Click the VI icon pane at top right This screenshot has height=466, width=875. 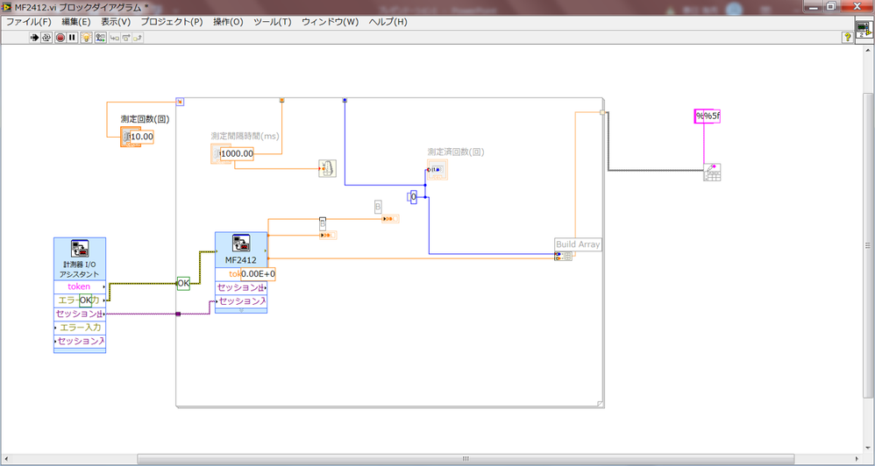pos(864,31)
